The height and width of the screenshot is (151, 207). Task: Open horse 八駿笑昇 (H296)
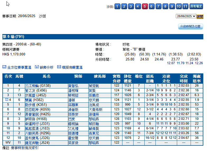(x=38, y=133)
